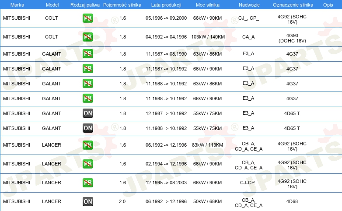This screenshot has width=342, height=211.
Task: Select the date range 11.1987 -> 08.1990
Action: pos(166,54)
